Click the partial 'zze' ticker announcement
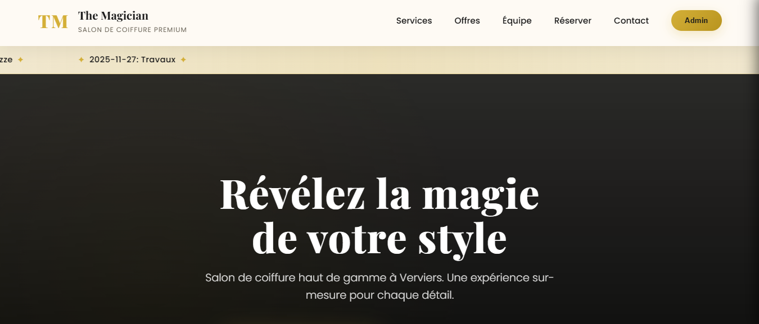759x324 pixels. pyautogui.click(x=7, y=59)
